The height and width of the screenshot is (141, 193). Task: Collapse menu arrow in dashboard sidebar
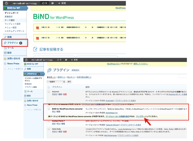click(x=5, y=69)
